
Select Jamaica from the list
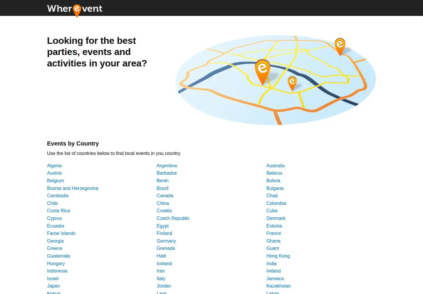[x=275, y=278]
